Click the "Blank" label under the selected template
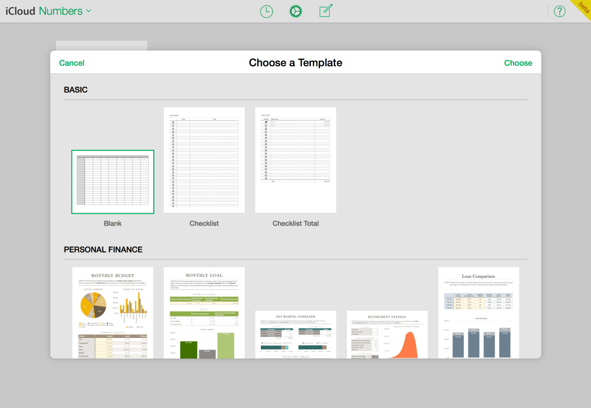Image resolution: width=591 pixels, height=408 pixels. [113, 223]
